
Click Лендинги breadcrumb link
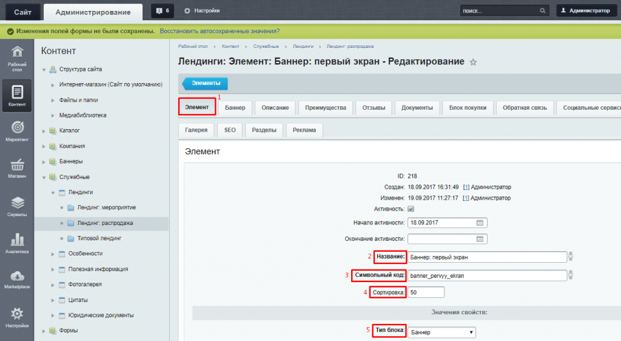pyautogui.click(x=303, y=46)
